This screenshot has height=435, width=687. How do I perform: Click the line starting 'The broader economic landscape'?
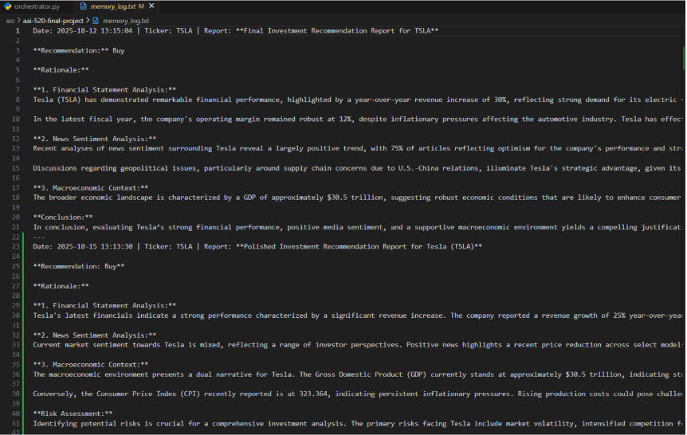[357, 197]
